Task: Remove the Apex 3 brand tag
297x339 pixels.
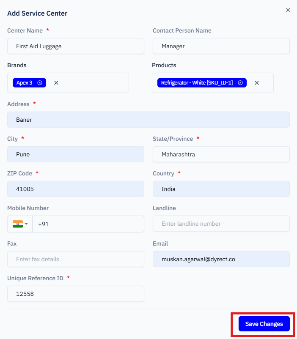Action: (40, 83)
